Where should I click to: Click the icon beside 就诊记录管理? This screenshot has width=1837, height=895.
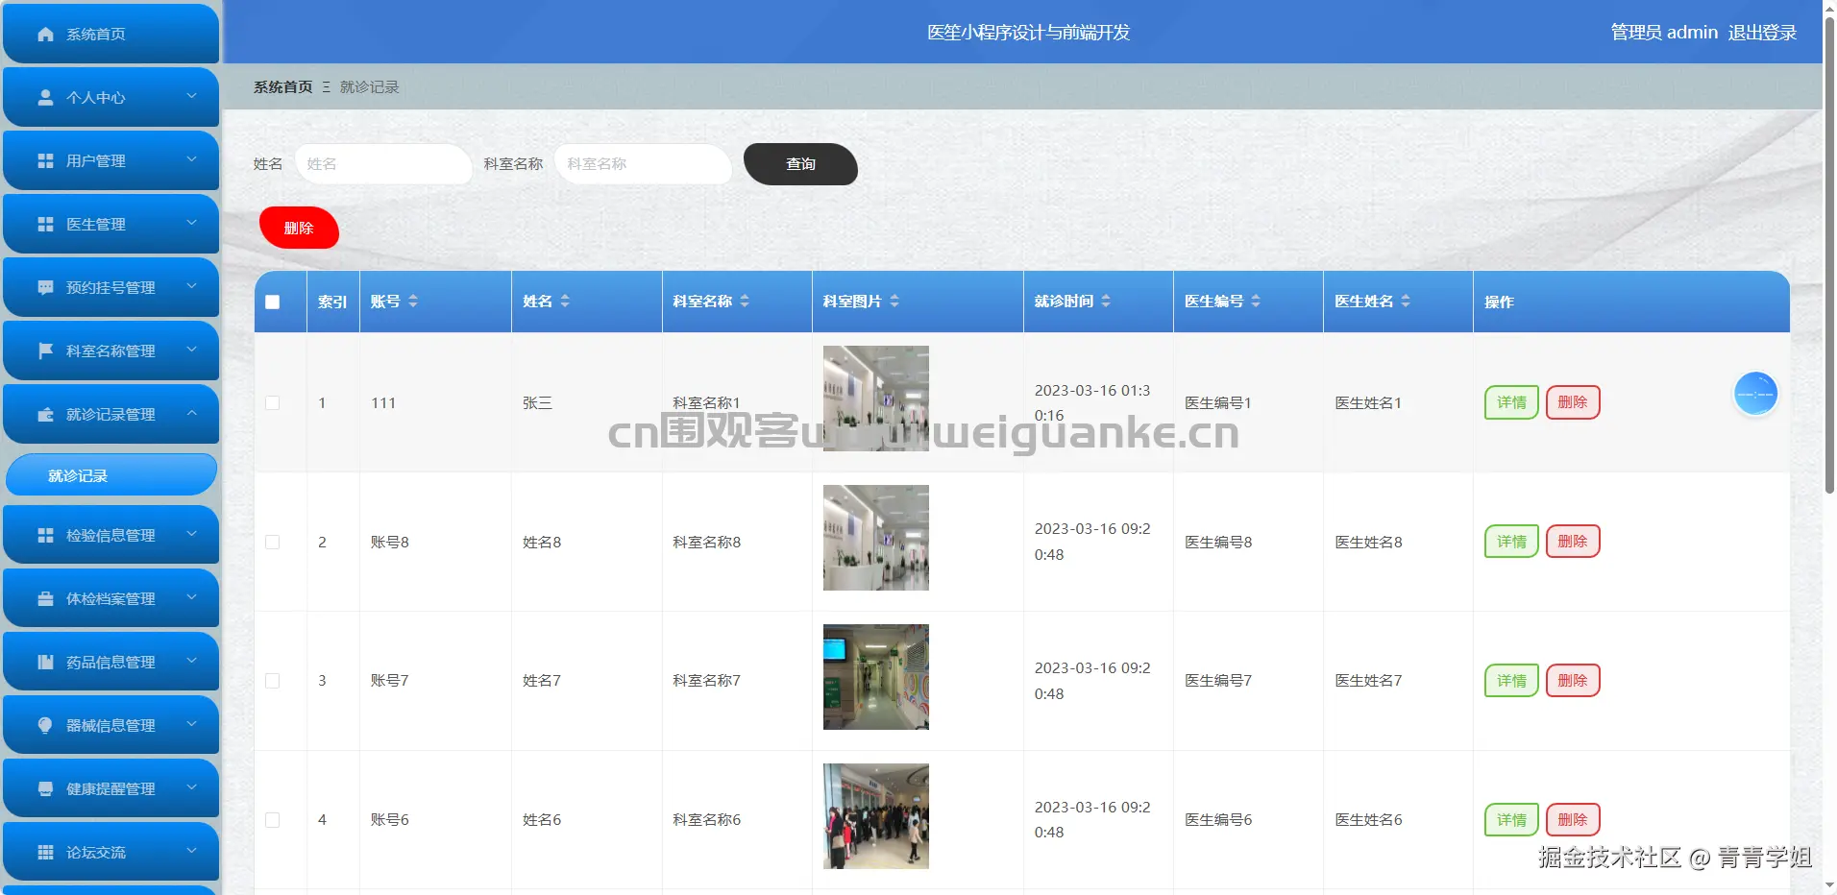(45, 415)
